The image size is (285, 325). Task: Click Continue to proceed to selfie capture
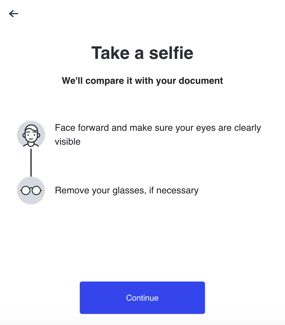[x=142, y=297]
